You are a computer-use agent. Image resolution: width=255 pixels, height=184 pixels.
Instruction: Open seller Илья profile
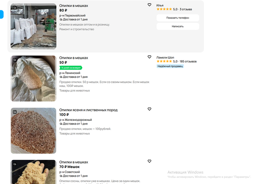pyautogui.click(x=160, y=5)
